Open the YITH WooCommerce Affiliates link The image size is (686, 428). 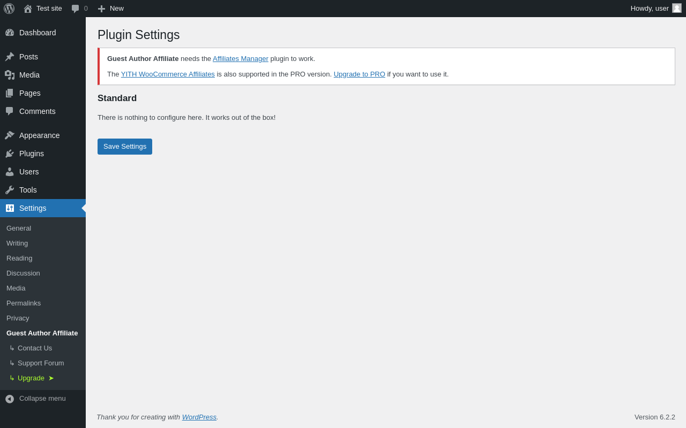[x=168, y=74]
